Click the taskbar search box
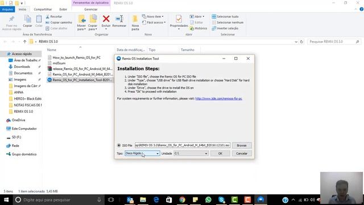 tap(58, 200)
